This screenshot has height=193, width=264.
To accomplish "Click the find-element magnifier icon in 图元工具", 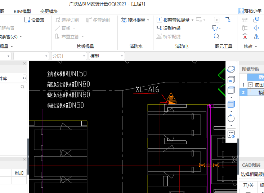I will pos(228,19).
